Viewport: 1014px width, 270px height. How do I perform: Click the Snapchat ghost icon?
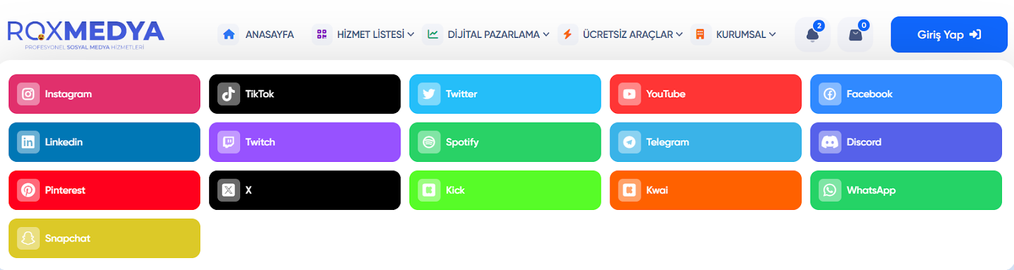click(x=28, y=238)
